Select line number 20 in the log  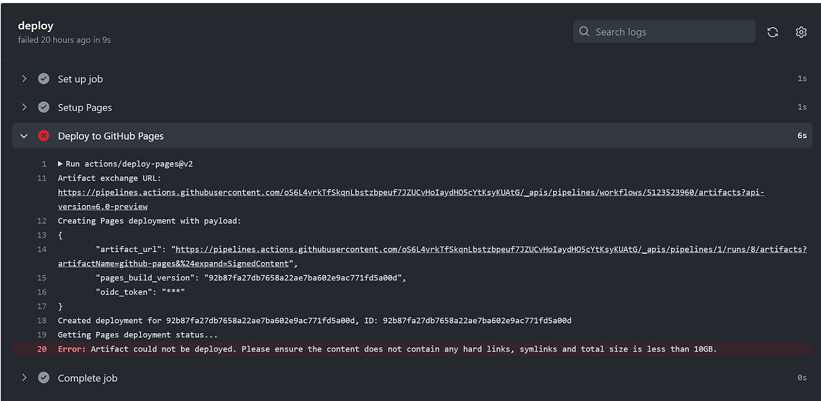(x=42, y=348)
